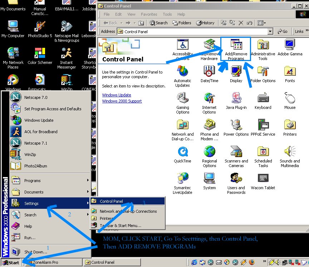
Task: Open Users and Passwords applet
Action: tap(236, 183)
